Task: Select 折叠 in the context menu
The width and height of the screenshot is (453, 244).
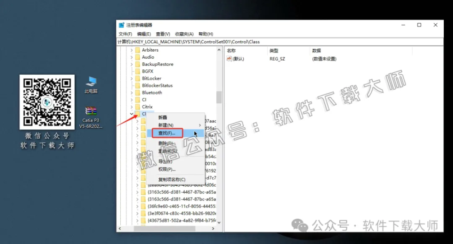Action: 163,118
